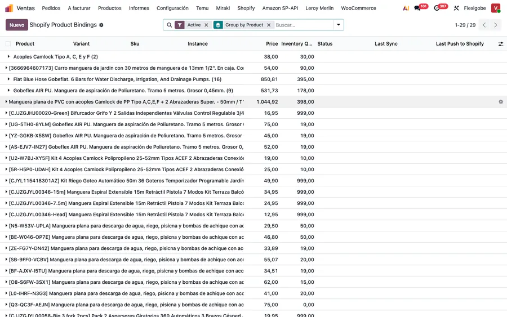Viewport: 507px width, 317px height.
Task: Sort by the Product column header
Action: click(25, 43)
